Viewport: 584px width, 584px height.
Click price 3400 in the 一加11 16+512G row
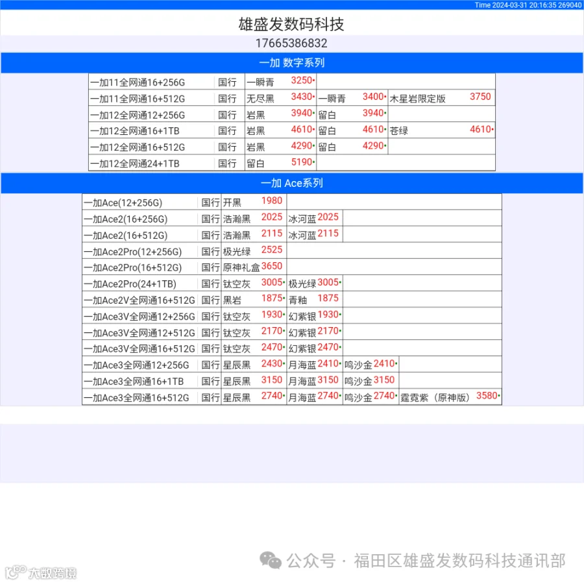point(374,97)
